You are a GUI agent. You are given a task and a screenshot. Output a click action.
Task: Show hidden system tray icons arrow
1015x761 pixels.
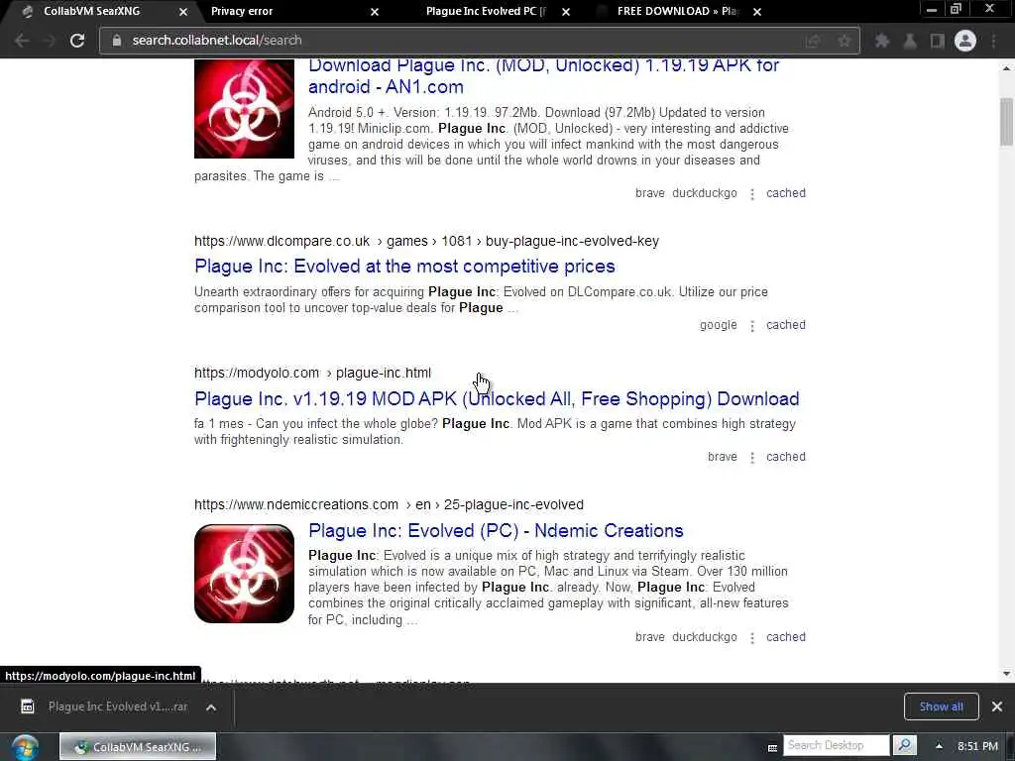(939, 746)
